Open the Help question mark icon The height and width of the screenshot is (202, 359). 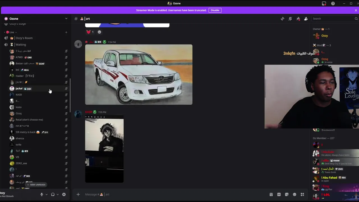point(333,3)
